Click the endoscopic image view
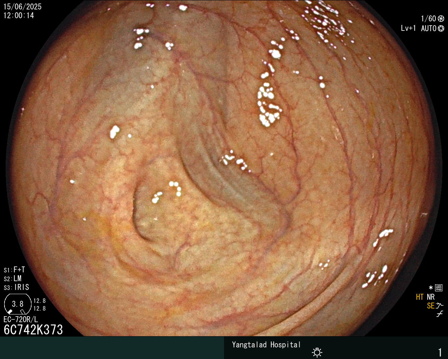Viewport: 448px width, 359px height. [224, 168]
